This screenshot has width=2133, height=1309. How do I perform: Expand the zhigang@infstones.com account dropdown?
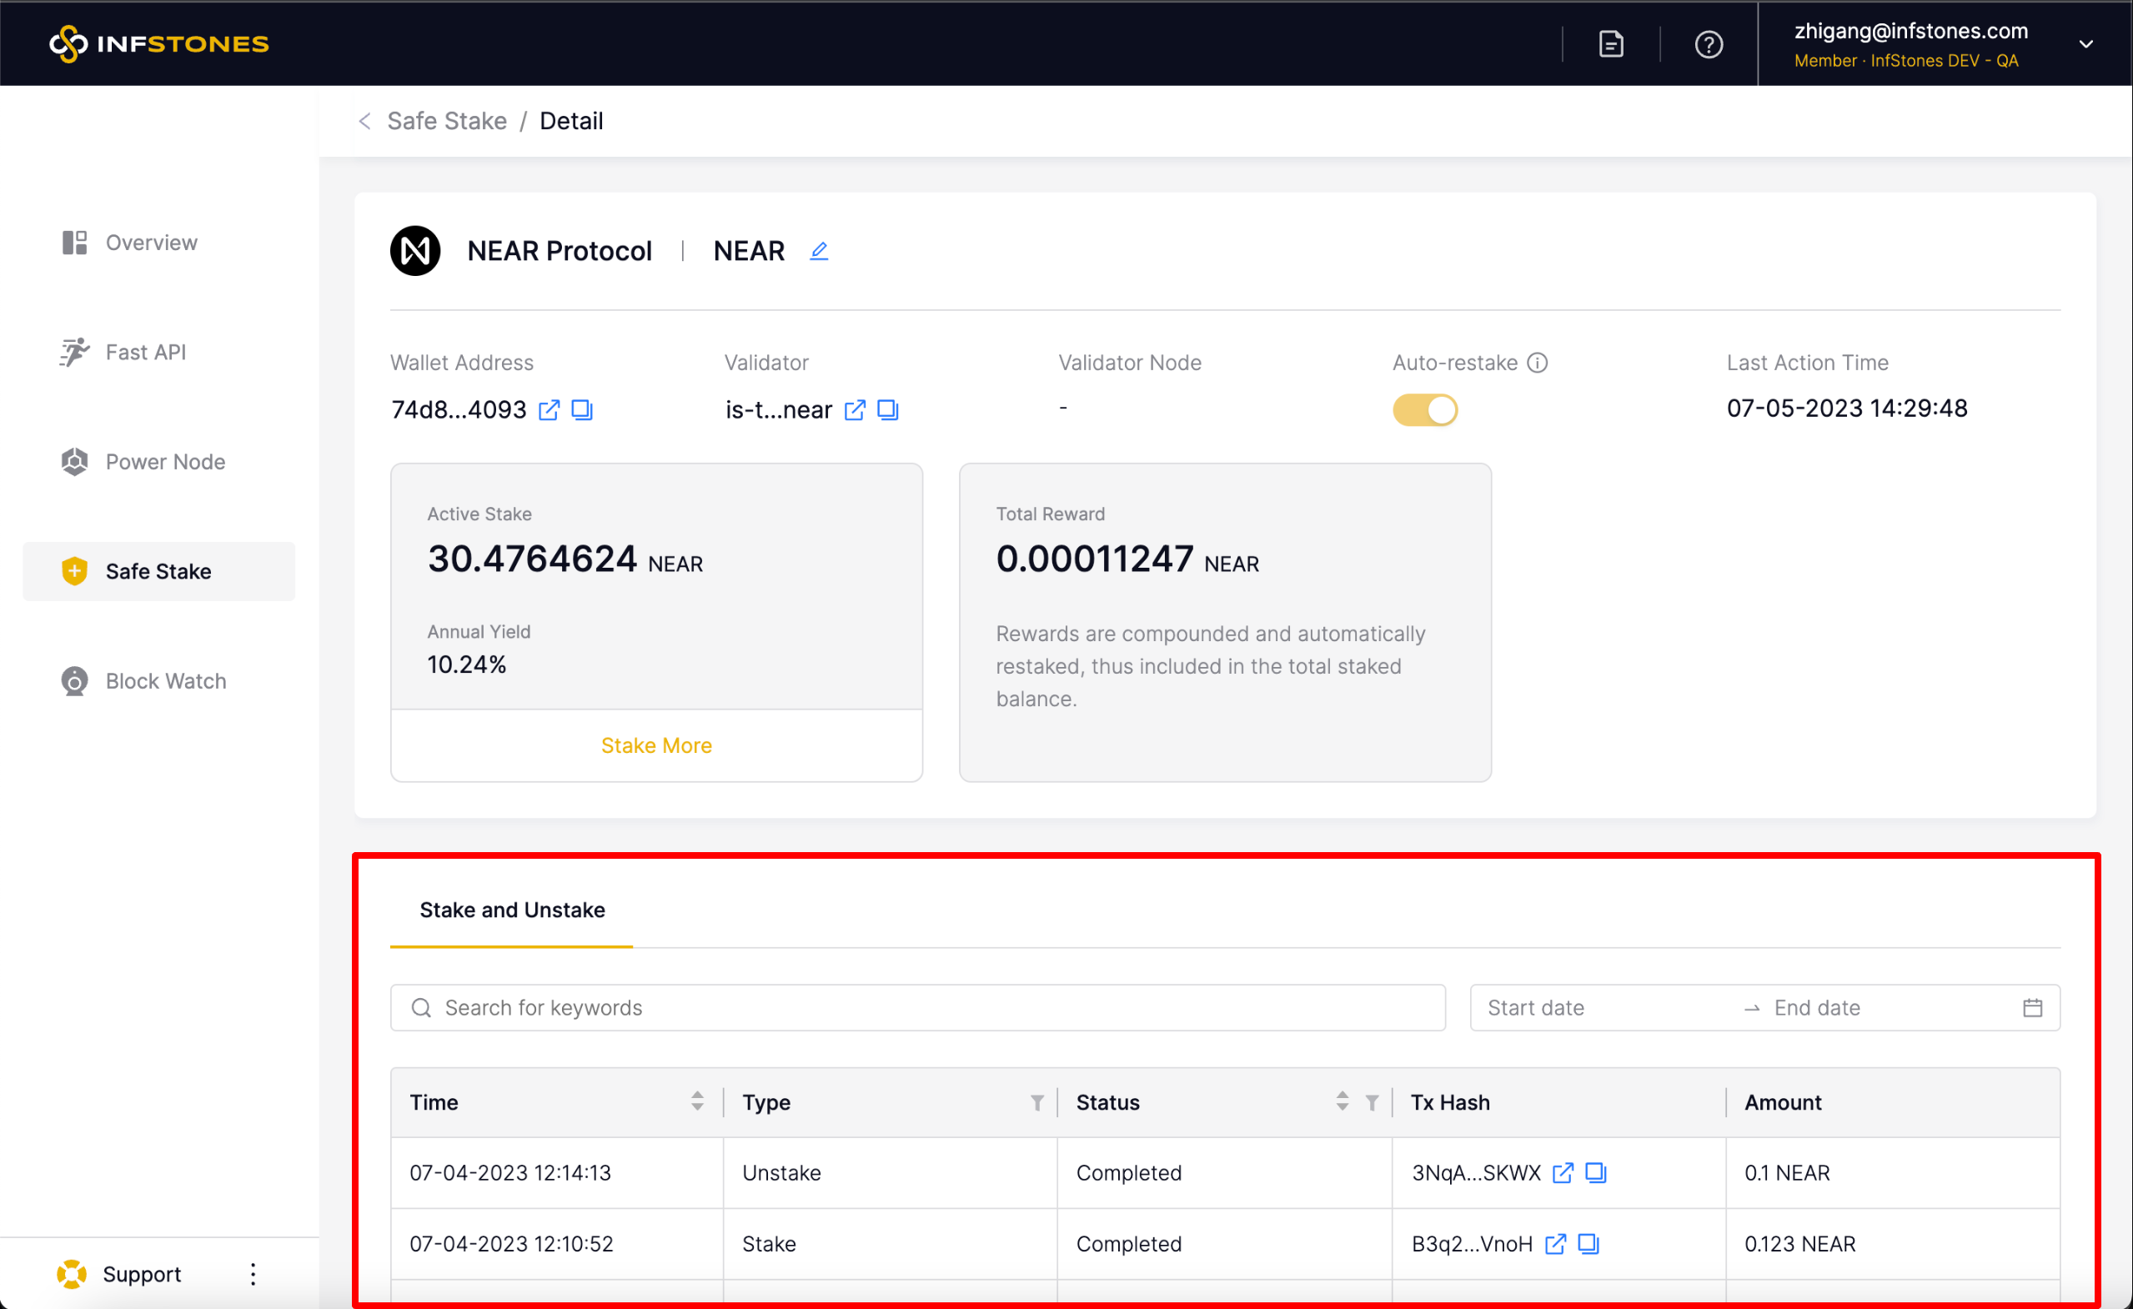pos(2085,44)
